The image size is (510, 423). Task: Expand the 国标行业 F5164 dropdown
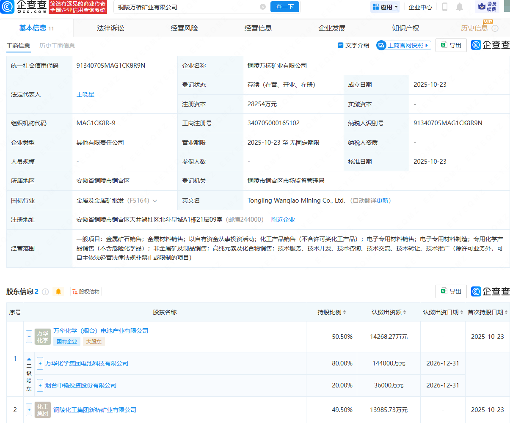(x=155, y=200)
